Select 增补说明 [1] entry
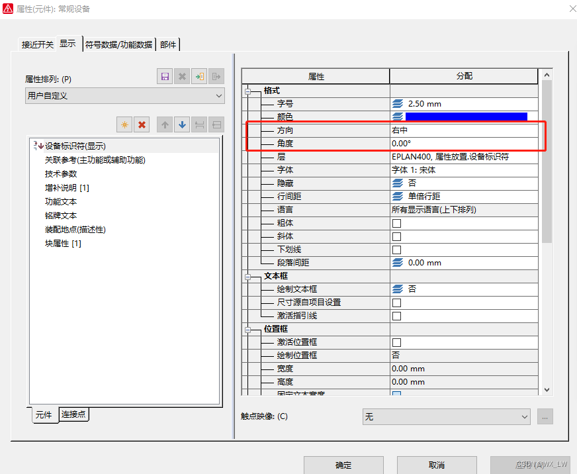This screenshot has height=474, width=577. [67, 188]
